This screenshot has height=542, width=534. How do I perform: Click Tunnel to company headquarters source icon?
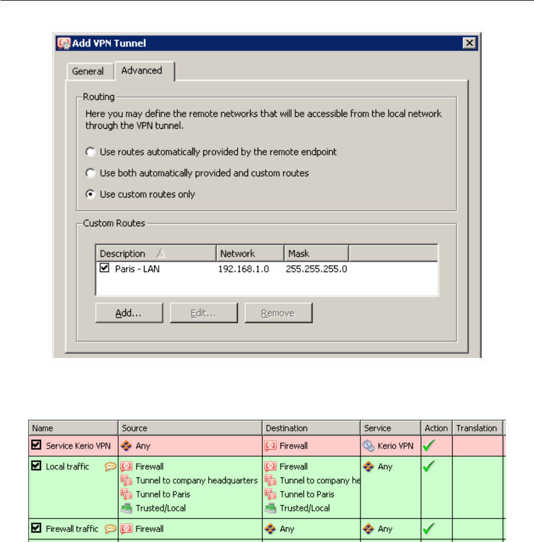pyautogui.click(x=126, y=480)
